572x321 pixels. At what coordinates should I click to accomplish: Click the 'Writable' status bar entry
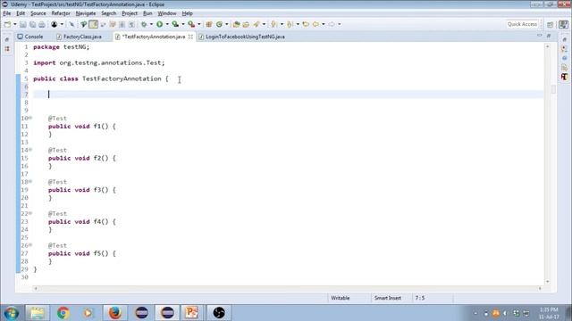click(340, 298)
